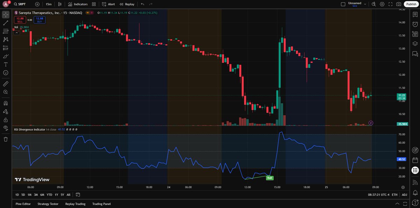This screenshot has width=420, height=208.
Task: Select the brush drawing tool
Action: click(x=6, y=56)
